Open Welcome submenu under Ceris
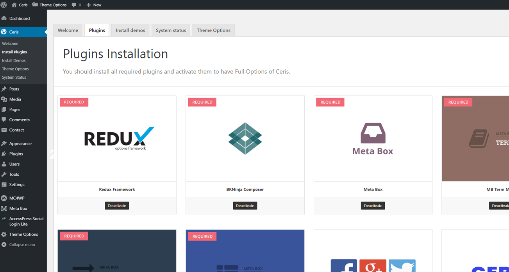Viewport: 509px width, 272px height. point(10,44)
